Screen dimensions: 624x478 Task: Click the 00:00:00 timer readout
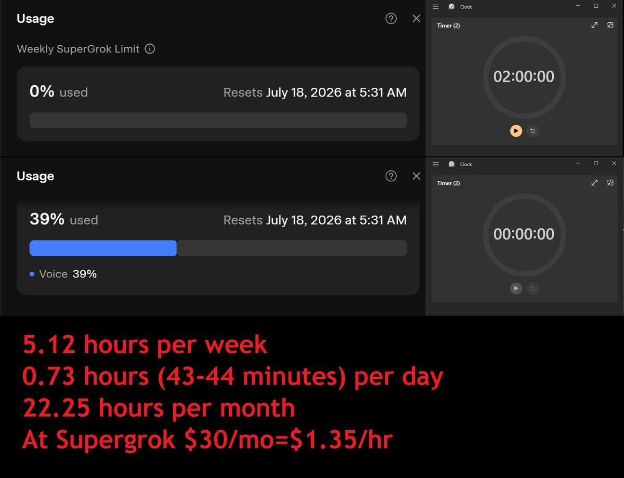[x=524, y=234]
